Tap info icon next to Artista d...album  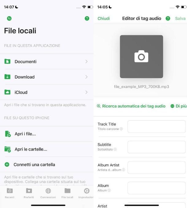point(124,170)
